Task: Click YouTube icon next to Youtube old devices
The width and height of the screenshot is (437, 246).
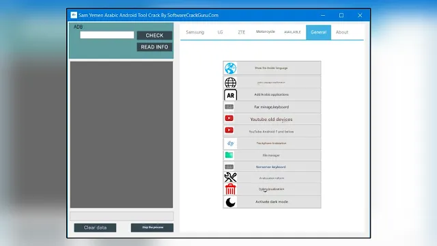Action: (229, 118)
